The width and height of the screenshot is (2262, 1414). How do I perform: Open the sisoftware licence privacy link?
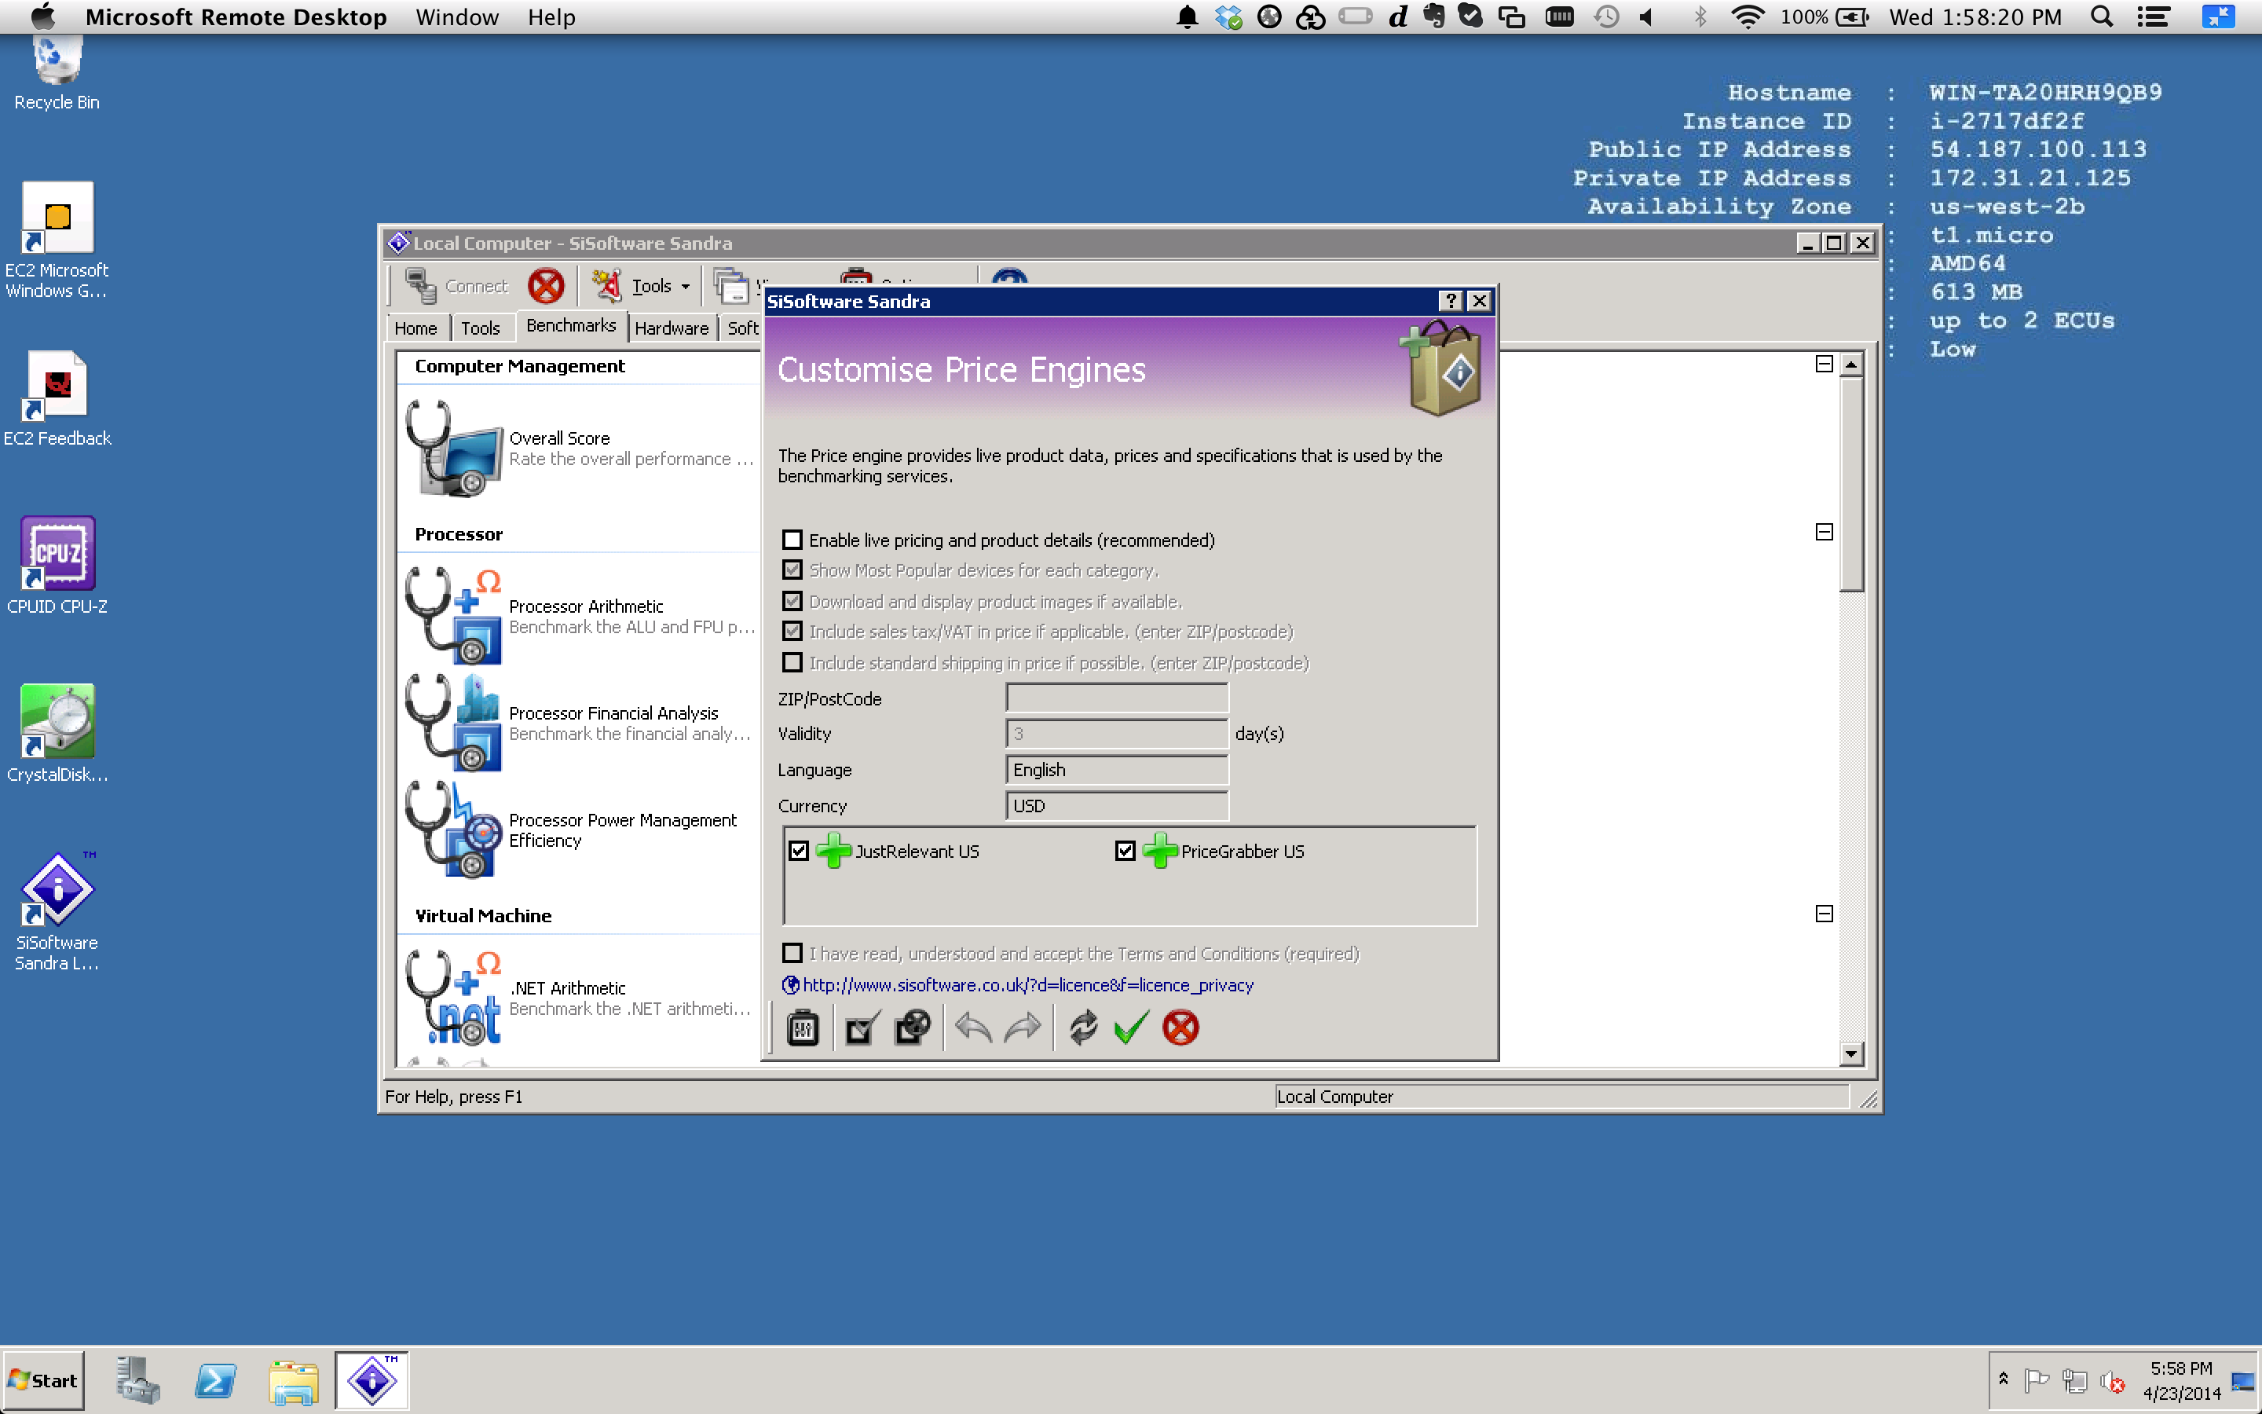(x=1027, y=985)
